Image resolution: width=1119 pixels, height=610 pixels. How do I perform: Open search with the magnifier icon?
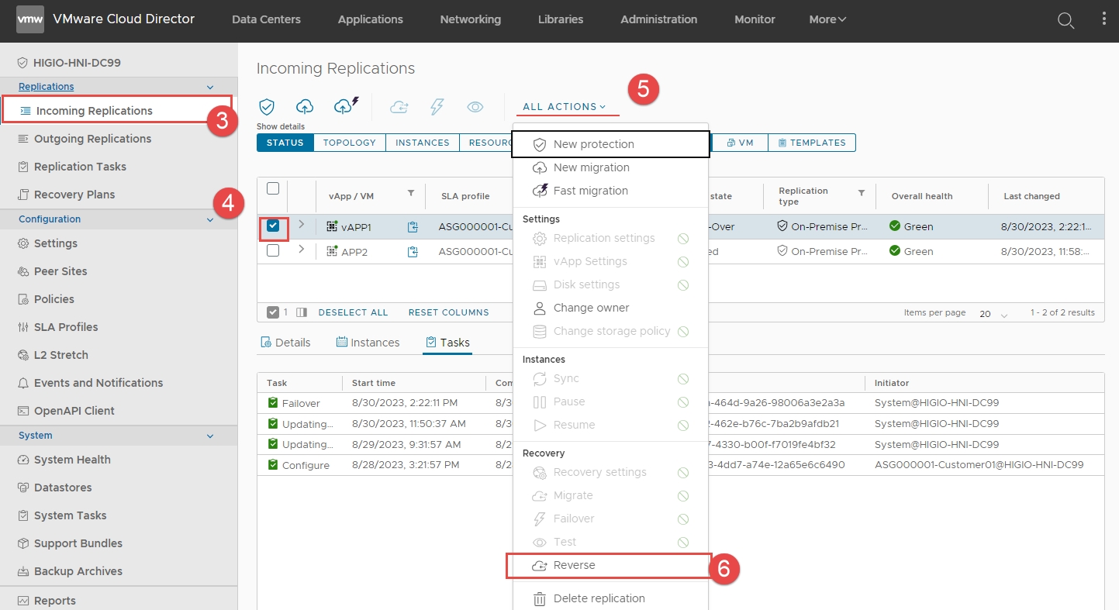coord(1066,20)
